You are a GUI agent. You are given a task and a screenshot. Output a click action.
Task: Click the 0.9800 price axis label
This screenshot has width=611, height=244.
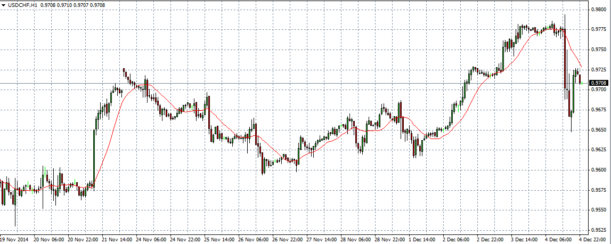(x=598, y=10)
